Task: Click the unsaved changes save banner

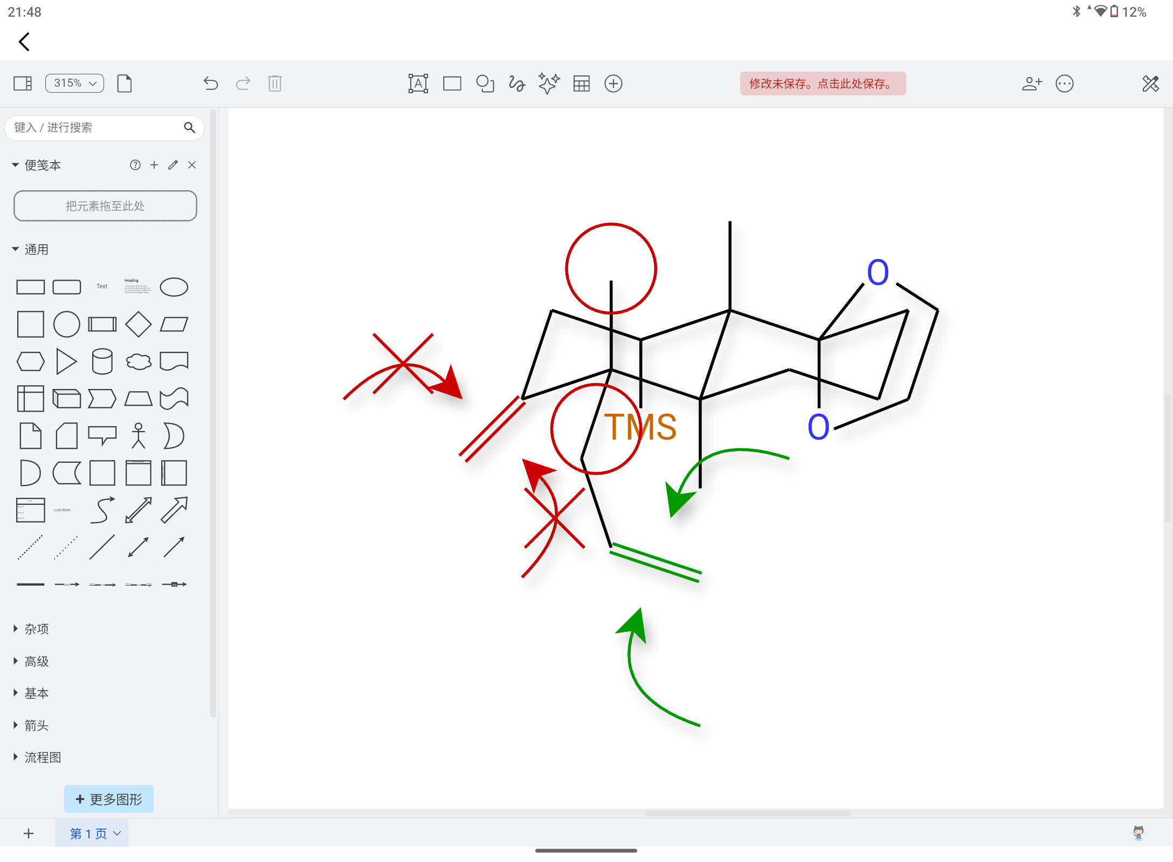Action: click(823, 84)
